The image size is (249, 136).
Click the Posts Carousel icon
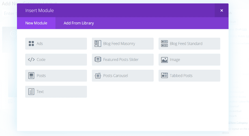(98, 76)
